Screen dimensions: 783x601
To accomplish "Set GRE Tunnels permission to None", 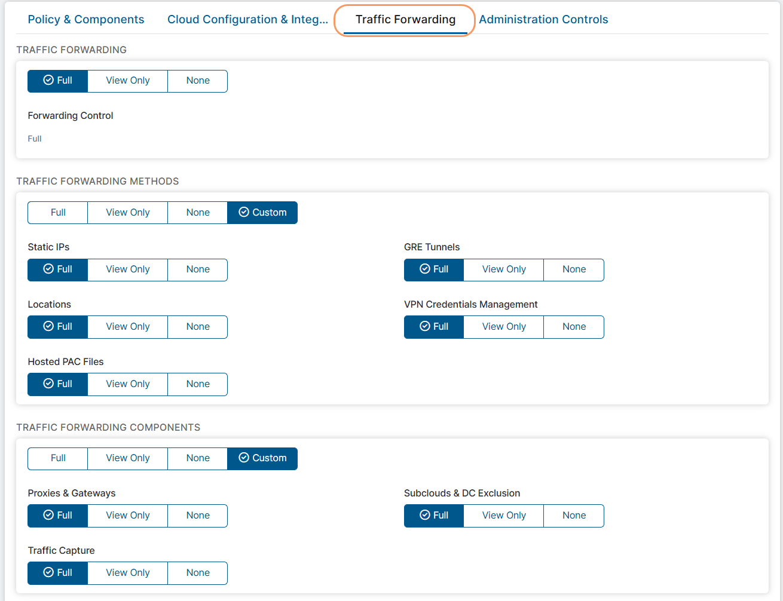I will [x=573, y=269].
